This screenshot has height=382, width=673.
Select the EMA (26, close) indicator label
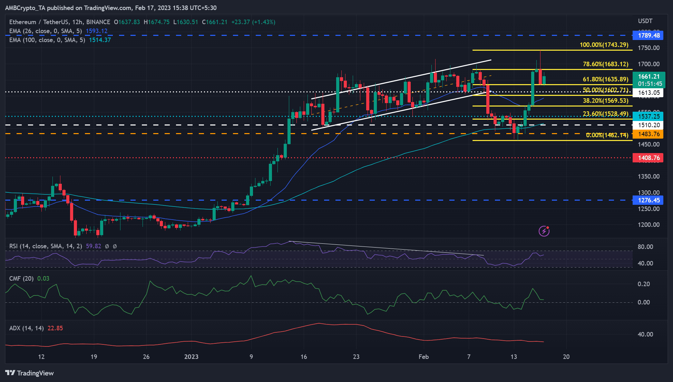(45, 31)
